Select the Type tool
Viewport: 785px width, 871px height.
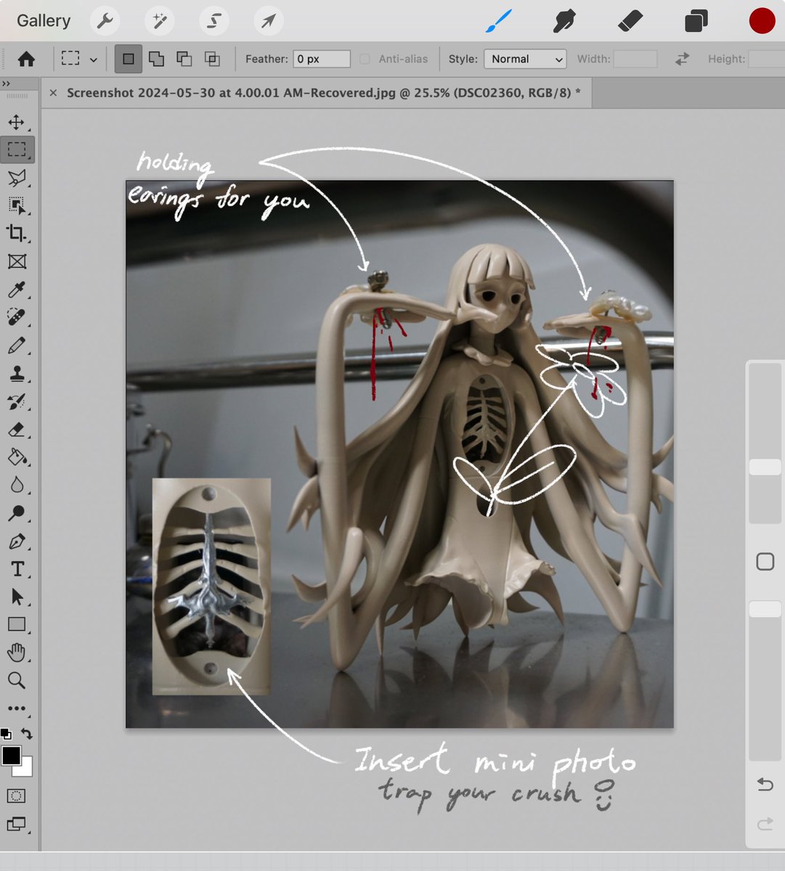click(x=17, y=569)
